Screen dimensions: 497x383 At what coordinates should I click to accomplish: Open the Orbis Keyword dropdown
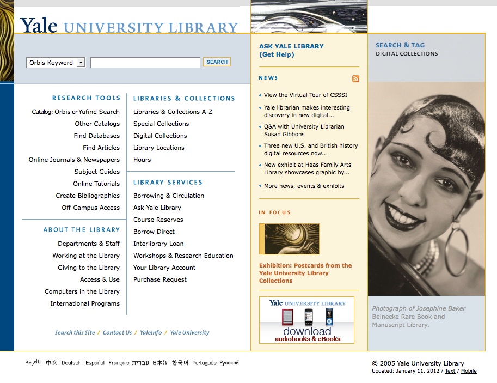(56, 63)
